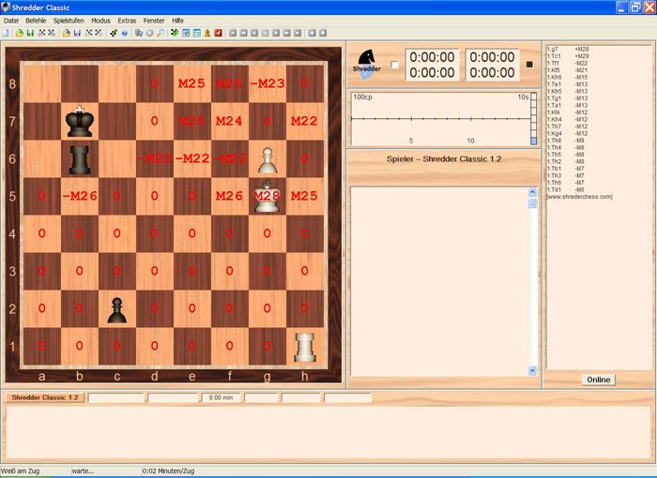
Task: Select move '1.g7 +M28' in list
Action: [568, 49]
